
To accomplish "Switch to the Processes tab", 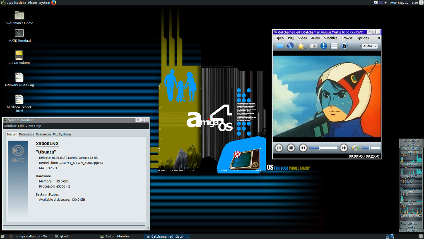I will [26, 134].
